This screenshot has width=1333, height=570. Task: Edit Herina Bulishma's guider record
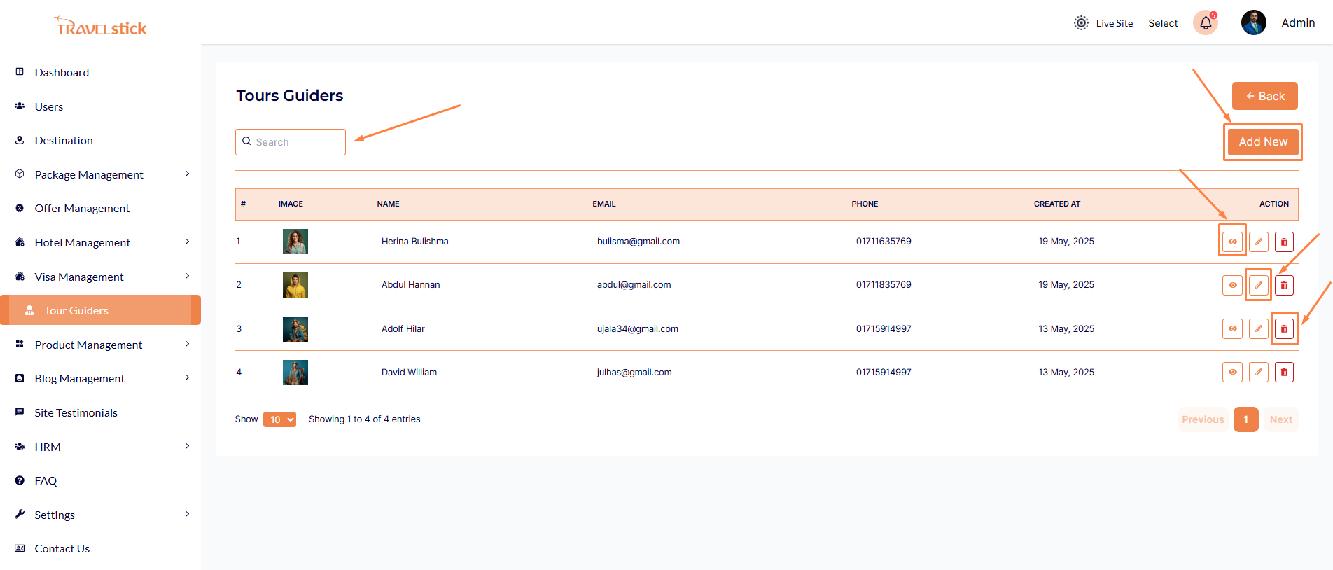[x=1258, y=242]
